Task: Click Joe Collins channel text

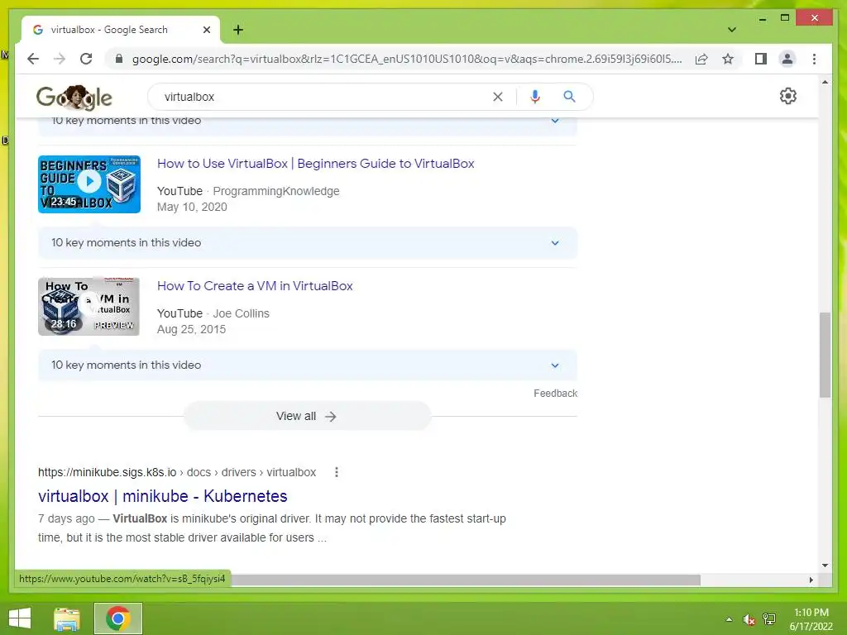Action: pyautogui.click(x=241, y=313)
